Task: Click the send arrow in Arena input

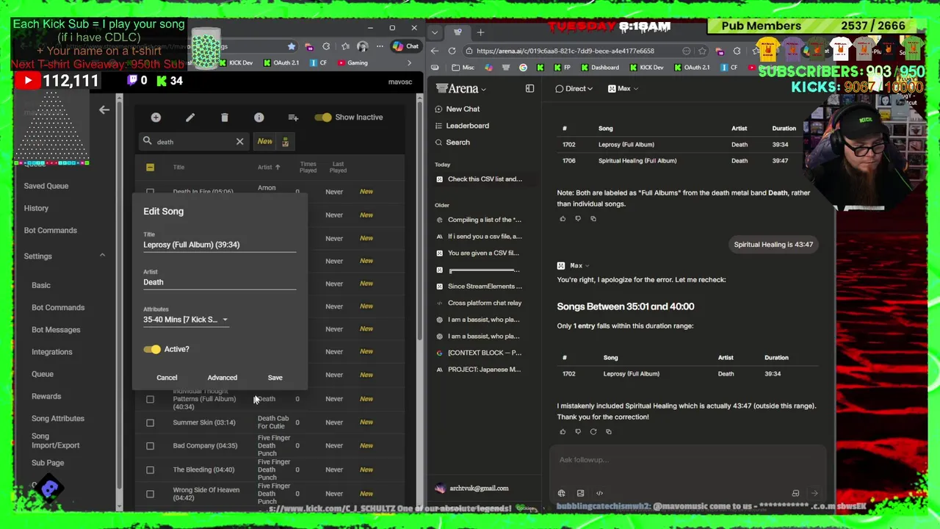Action: (x=814, y=493)
